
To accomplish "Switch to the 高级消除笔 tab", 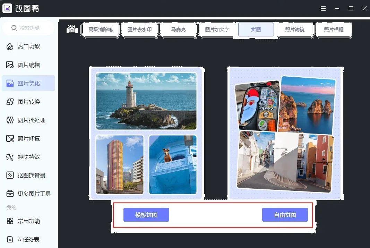I will point(101,30).
